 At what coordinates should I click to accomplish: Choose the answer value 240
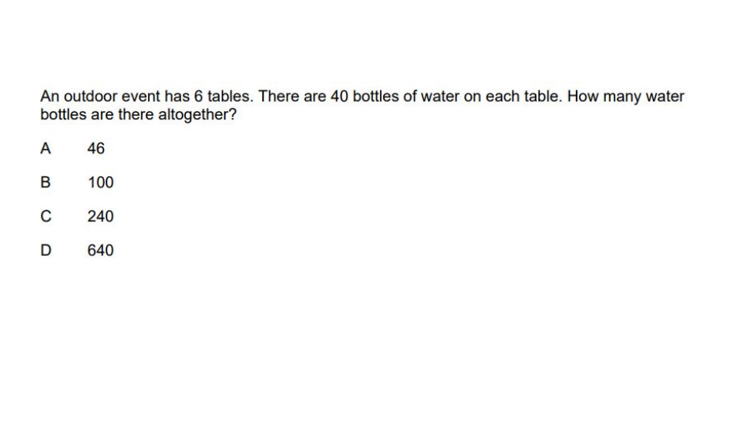(x=100, y=217)
